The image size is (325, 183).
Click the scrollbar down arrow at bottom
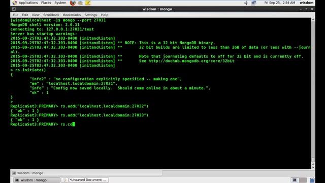[x=313, y=167]
